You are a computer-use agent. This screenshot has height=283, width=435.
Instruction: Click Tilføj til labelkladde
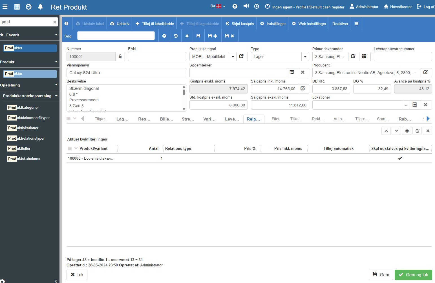155,24
